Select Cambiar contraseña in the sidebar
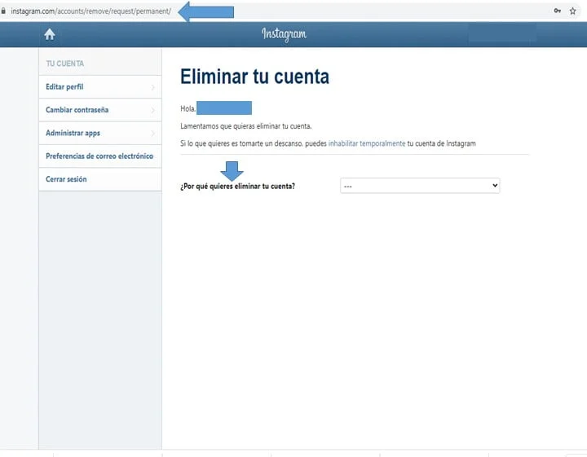This screenshot has height=457, width=587. pyautogui.click(x=100, y=110)
